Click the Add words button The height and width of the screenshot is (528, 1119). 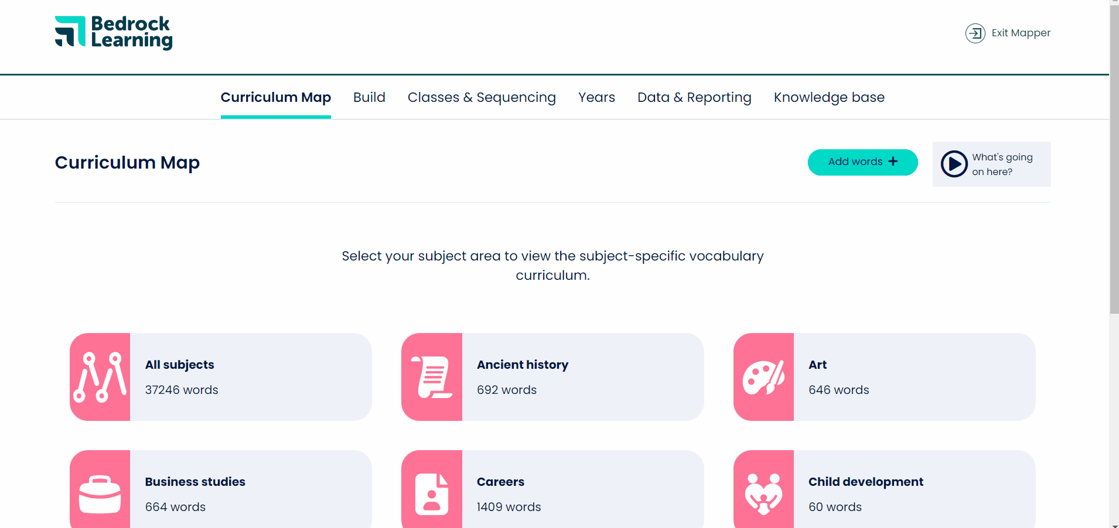tap(862, 162)
